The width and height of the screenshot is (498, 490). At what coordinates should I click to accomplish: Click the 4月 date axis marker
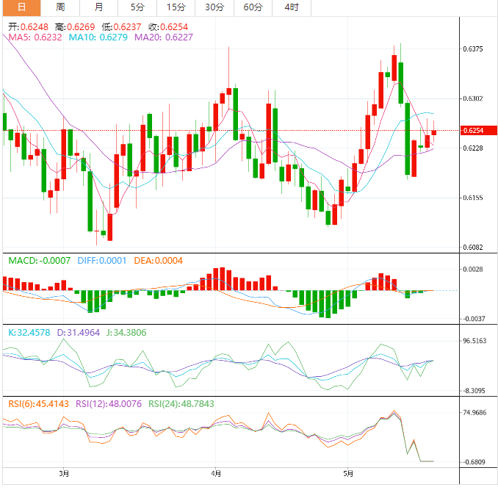[216, 474]
